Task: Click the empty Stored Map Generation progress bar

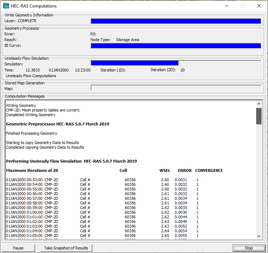Action: point(176,88)
